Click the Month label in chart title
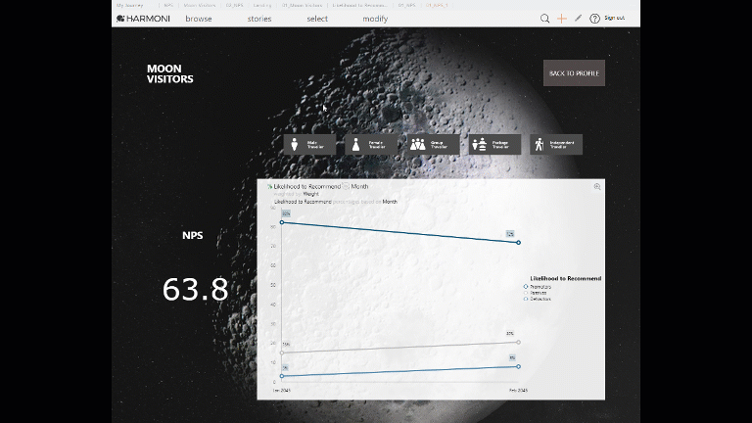This screenshot has width=752, height=423. coord(359,186)
